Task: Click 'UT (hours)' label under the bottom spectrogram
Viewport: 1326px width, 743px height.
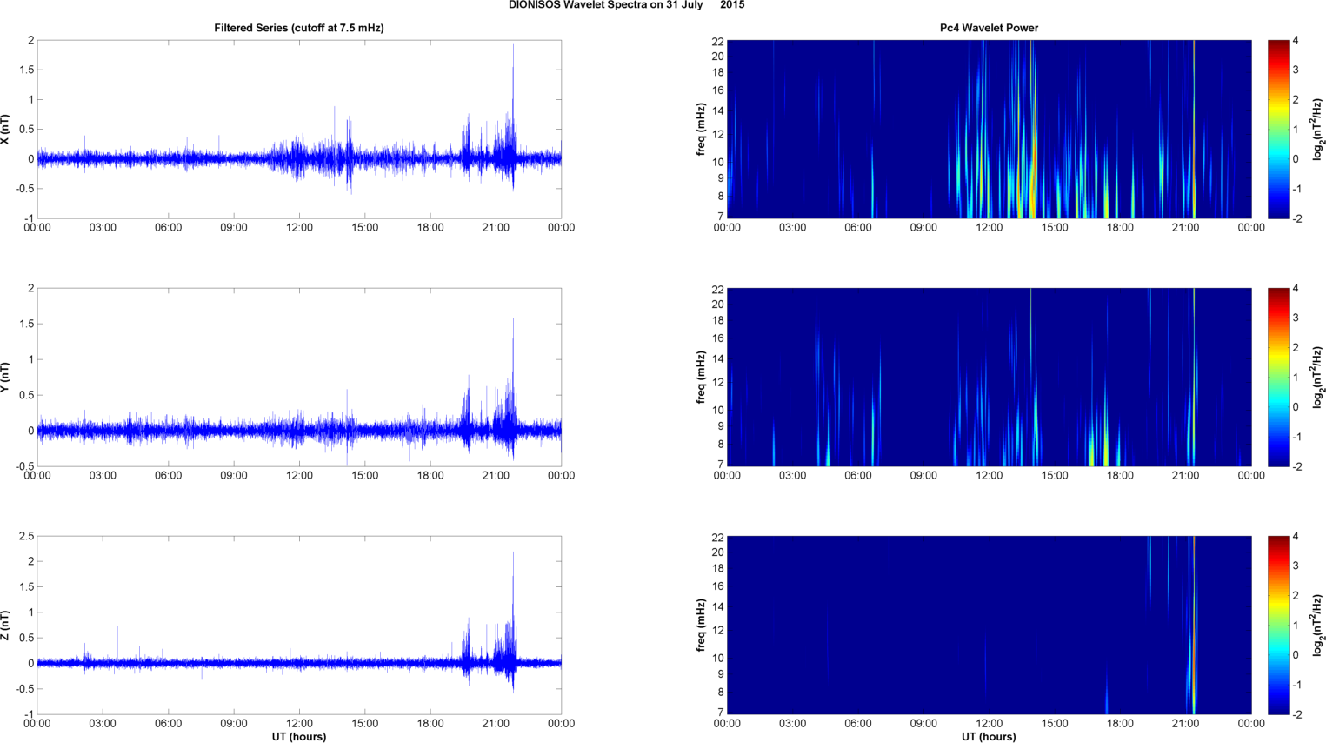Action: coord(989,737)
